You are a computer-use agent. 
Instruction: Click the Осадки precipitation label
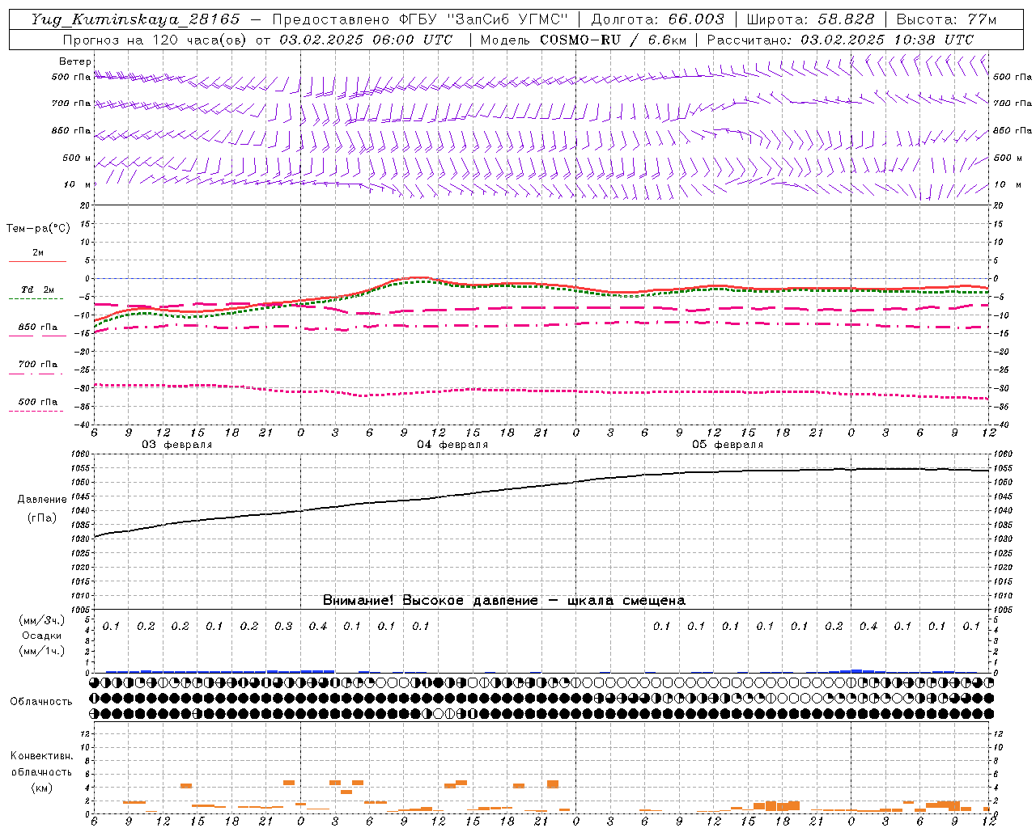(x=42, y=636)
